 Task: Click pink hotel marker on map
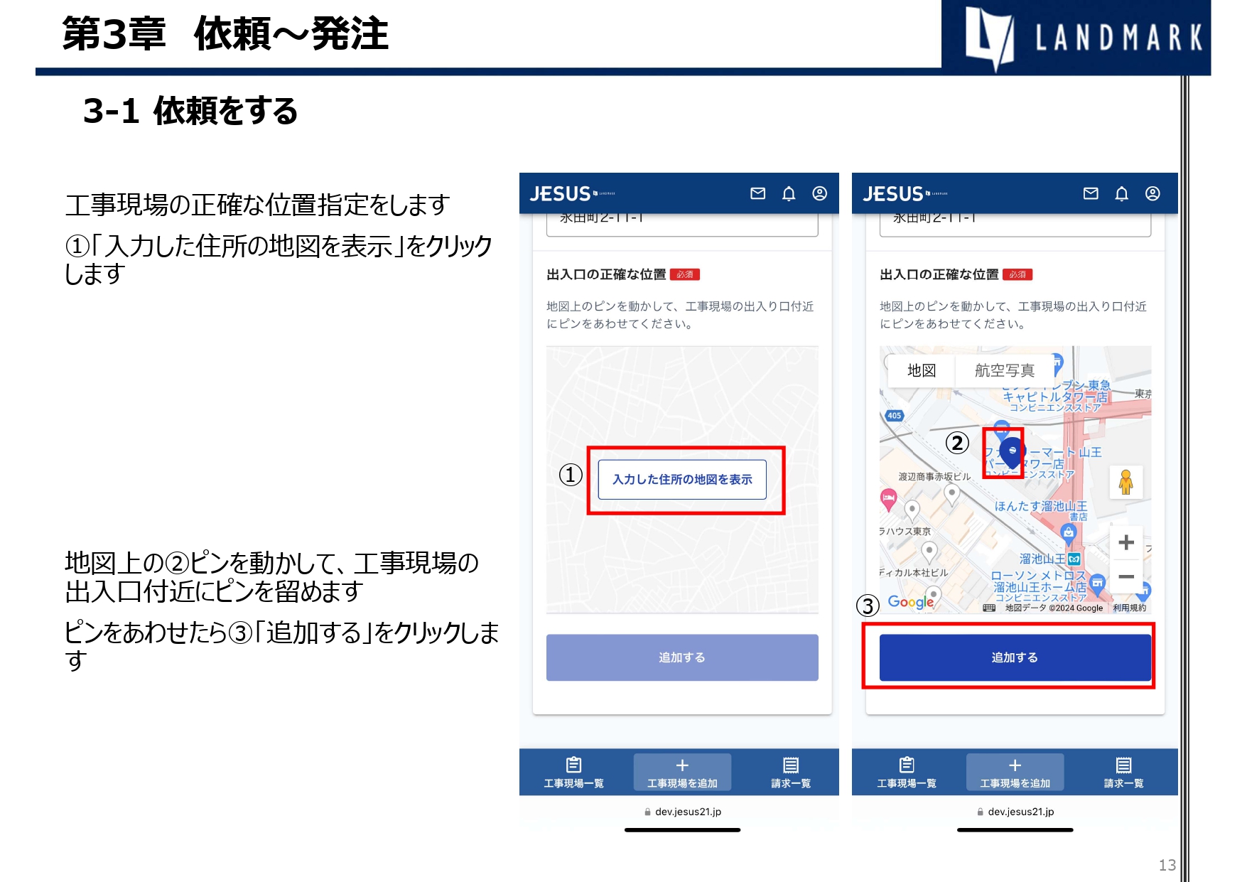click(x=888, y=499)
